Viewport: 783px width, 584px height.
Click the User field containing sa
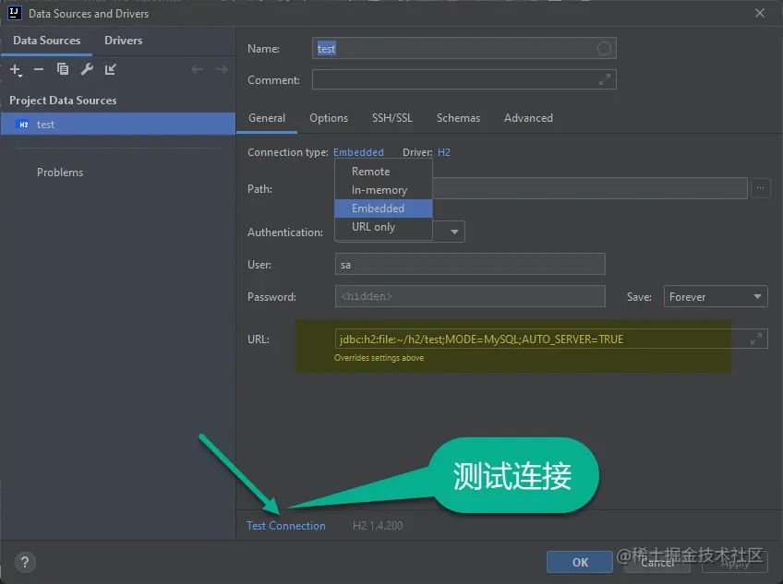tap(470, 264)
